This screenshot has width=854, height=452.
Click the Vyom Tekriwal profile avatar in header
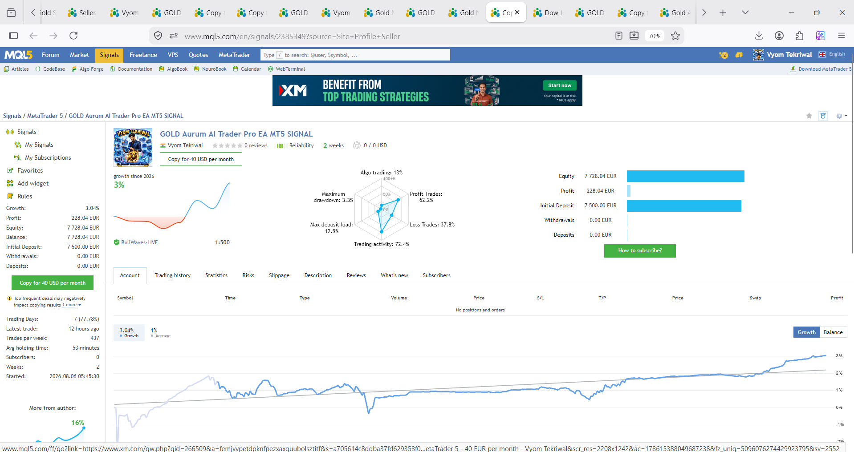coord(758,55)
